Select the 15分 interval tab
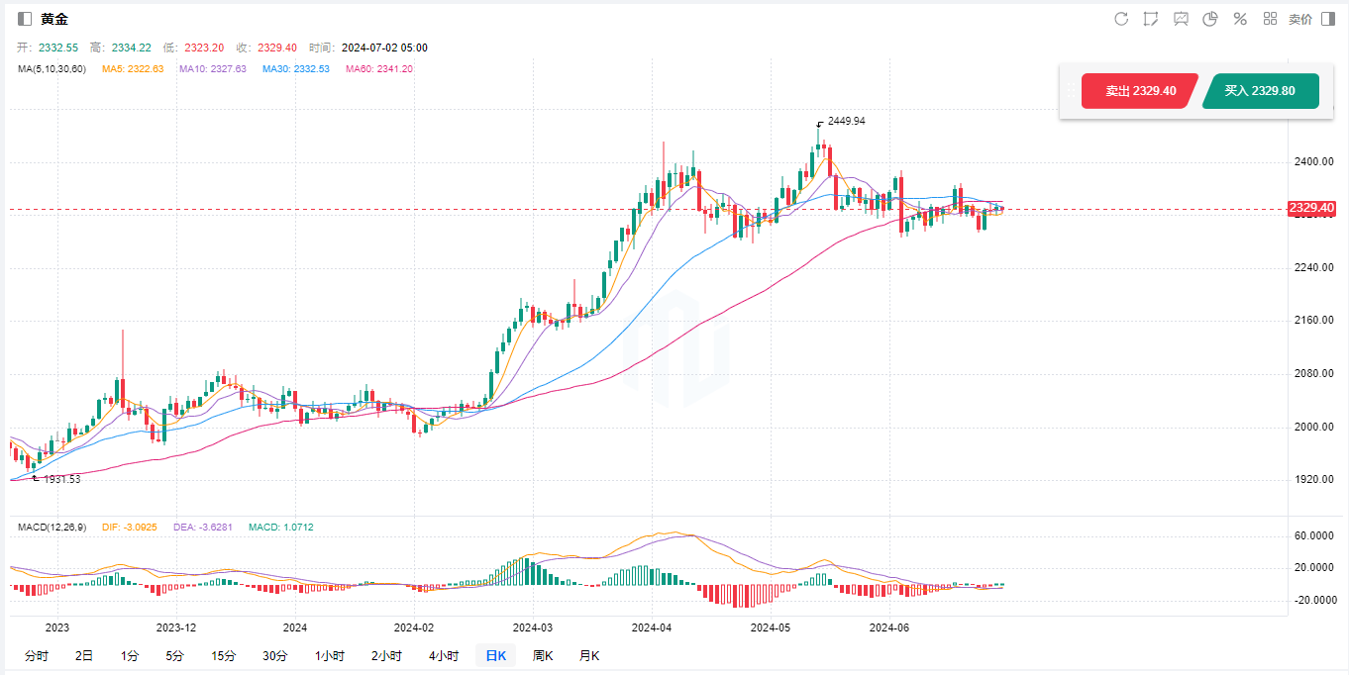 (223, 655)
